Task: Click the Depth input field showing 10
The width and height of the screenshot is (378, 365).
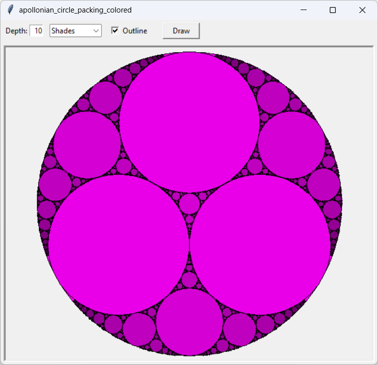Action: coord(36,31)
